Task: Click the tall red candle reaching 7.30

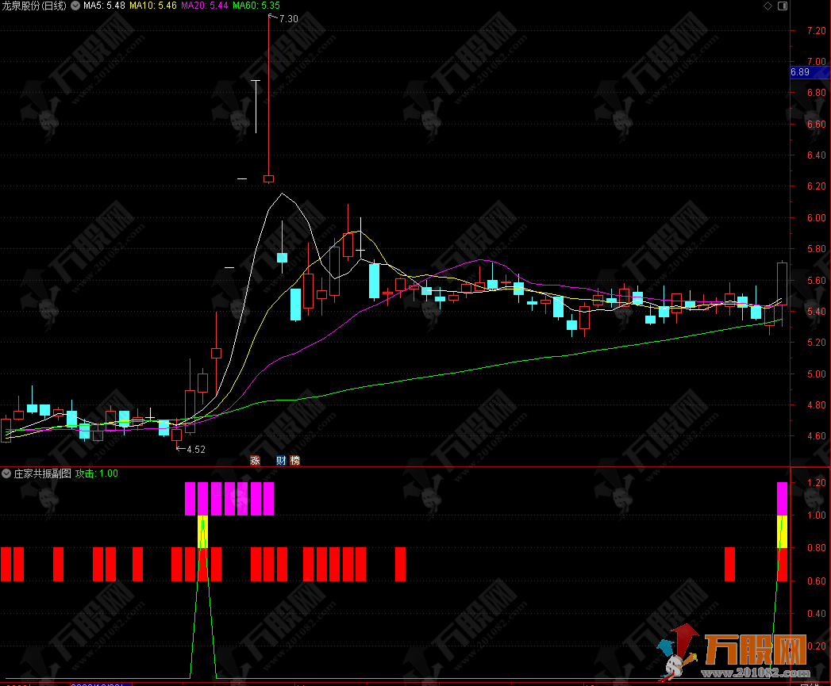Action: pos(269,98)
